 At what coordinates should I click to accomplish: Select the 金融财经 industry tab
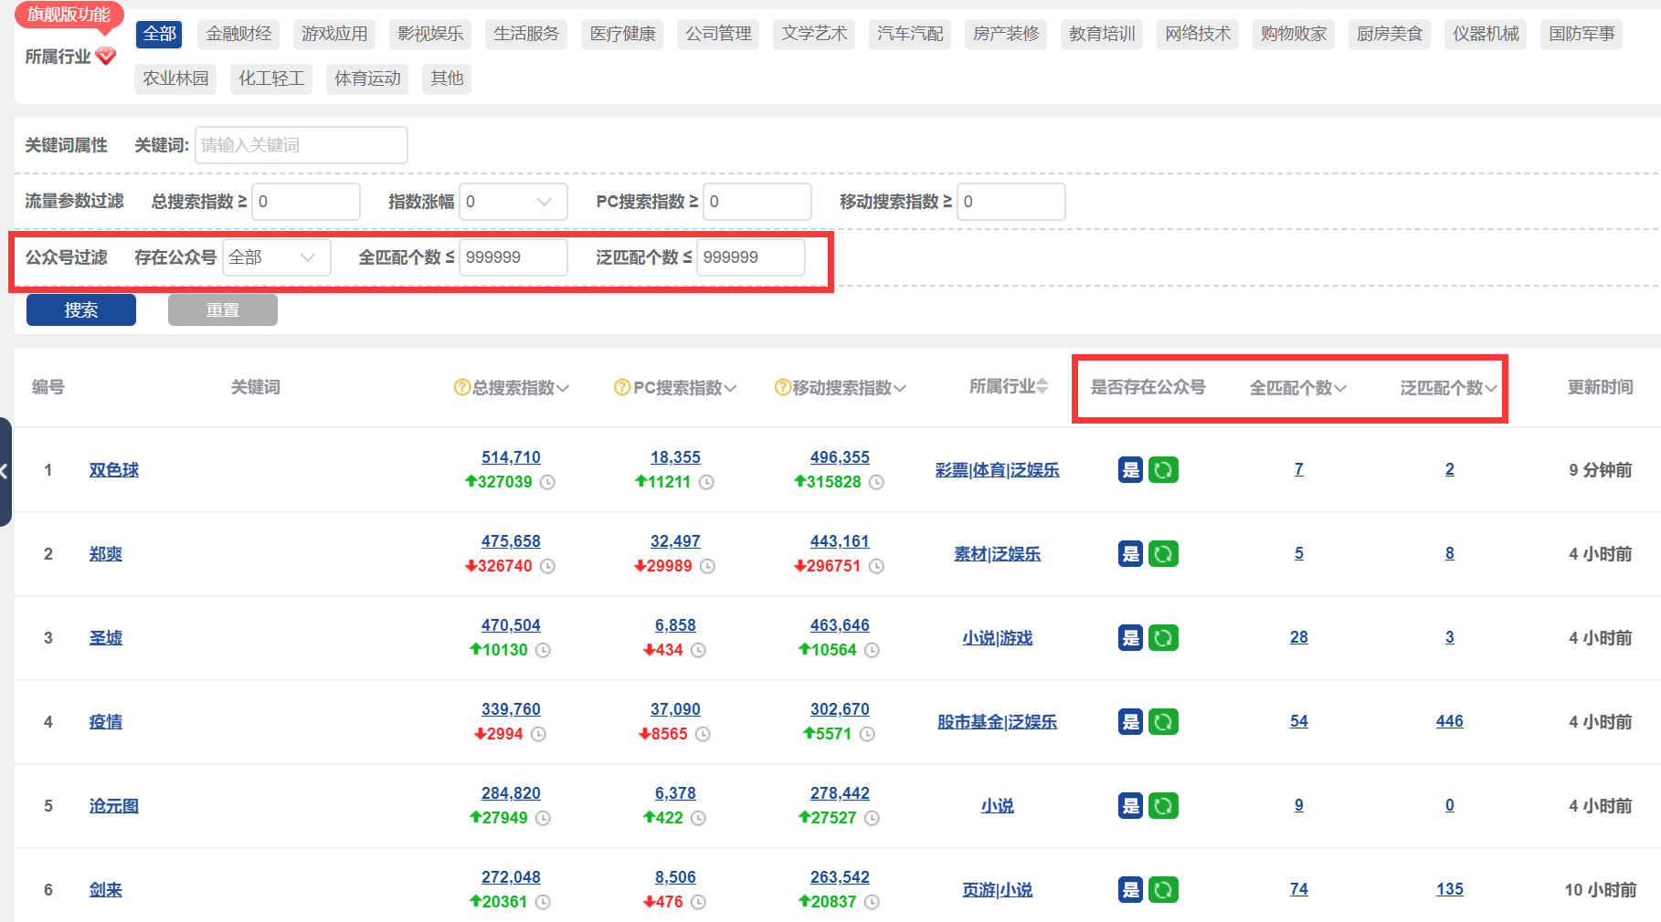point(238,34)
